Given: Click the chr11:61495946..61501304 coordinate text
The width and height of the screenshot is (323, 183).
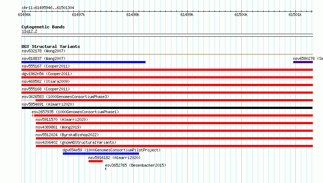Looking at the screenshot, I should click(x=48, y=8).
